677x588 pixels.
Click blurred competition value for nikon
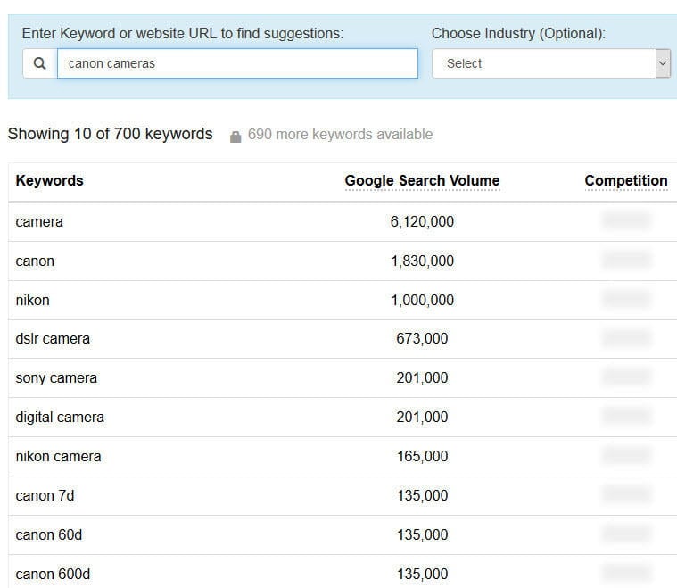626,299
